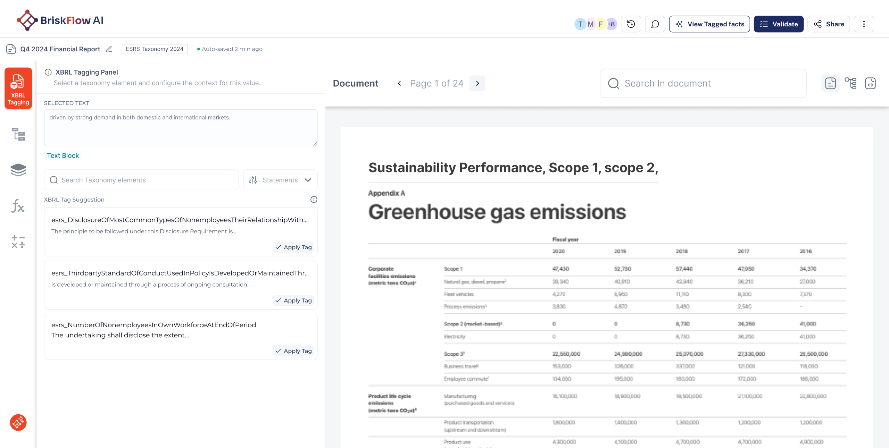Click the Validate button
The height and width of the screenshot is (448, 889).
pos(779,24)
